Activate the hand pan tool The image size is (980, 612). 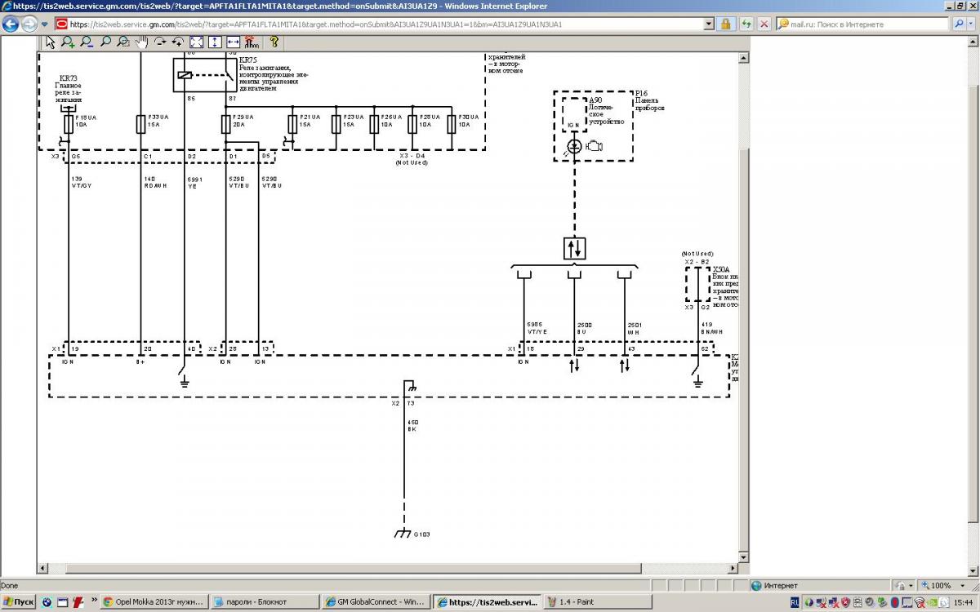(x=141, y=42)
